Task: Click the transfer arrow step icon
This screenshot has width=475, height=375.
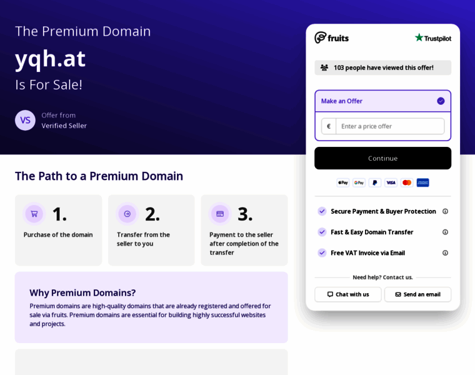Action: (x=127, y=214)
